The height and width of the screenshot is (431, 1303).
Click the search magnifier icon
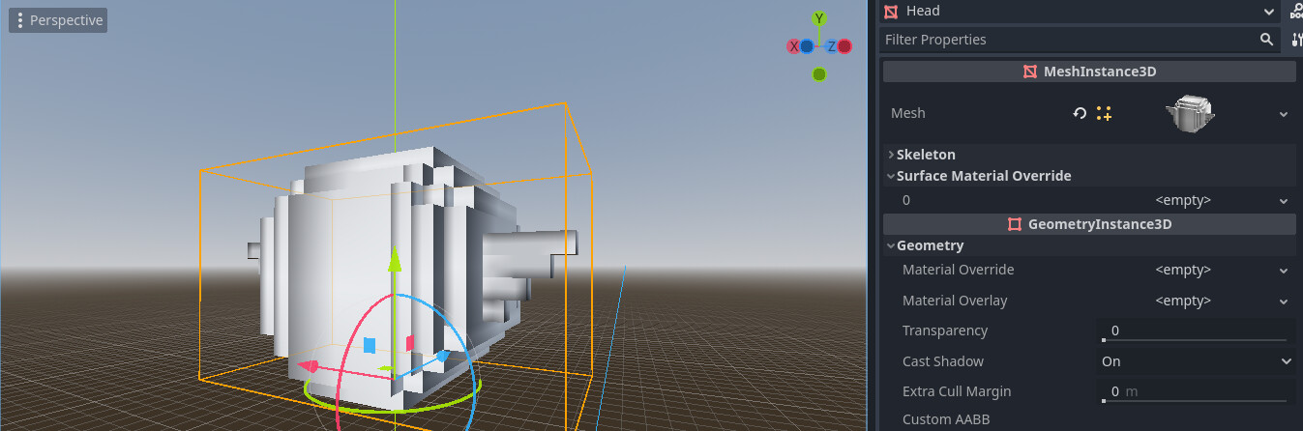click(x=1266, y=40)
